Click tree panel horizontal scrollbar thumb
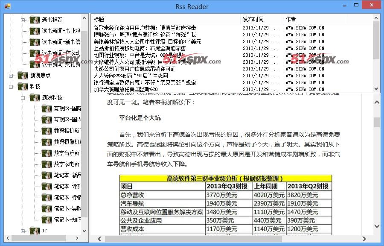 [x=39, y=238]
